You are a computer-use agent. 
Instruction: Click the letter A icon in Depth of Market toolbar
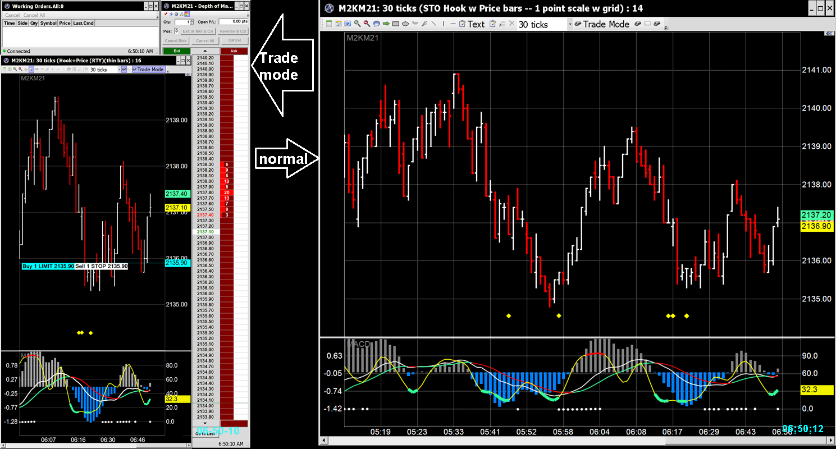tap(181, 14)
